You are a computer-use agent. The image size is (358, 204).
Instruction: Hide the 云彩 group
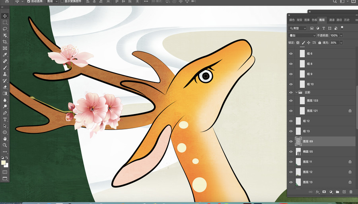pos(291,92)
